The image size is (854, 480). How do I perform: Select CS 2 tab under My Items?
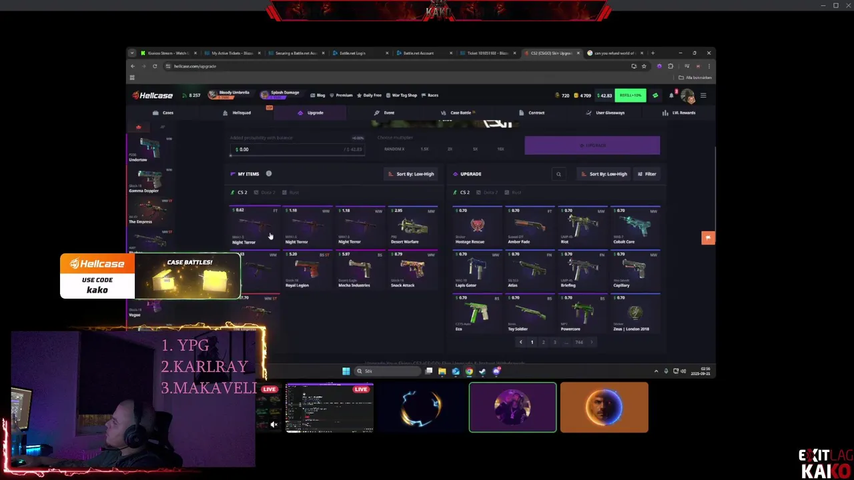point(240,193)
